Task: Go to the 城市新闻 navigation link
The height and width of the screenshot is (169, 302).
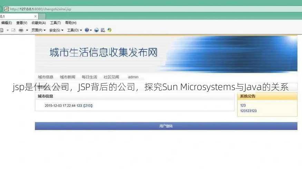Action: [x=67, y=77]
